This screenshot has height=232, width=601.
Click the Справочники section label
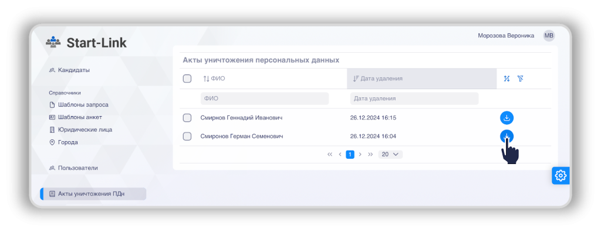coord(65,93)
